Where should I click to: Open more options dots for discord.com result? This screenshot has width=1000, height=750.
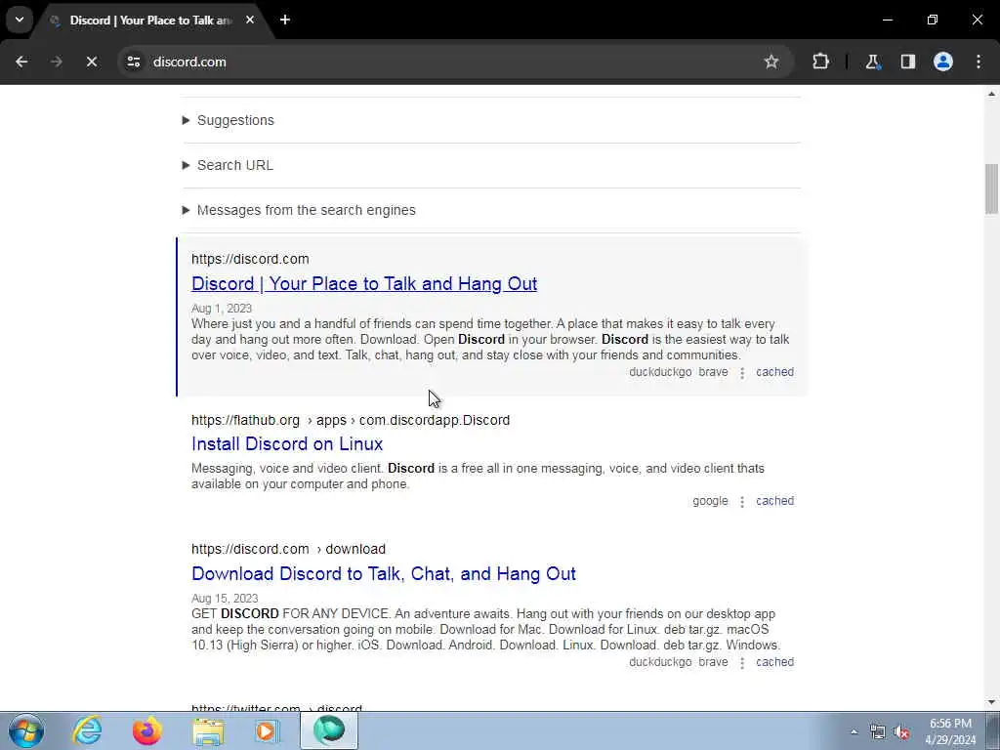(x=742, y=373)
